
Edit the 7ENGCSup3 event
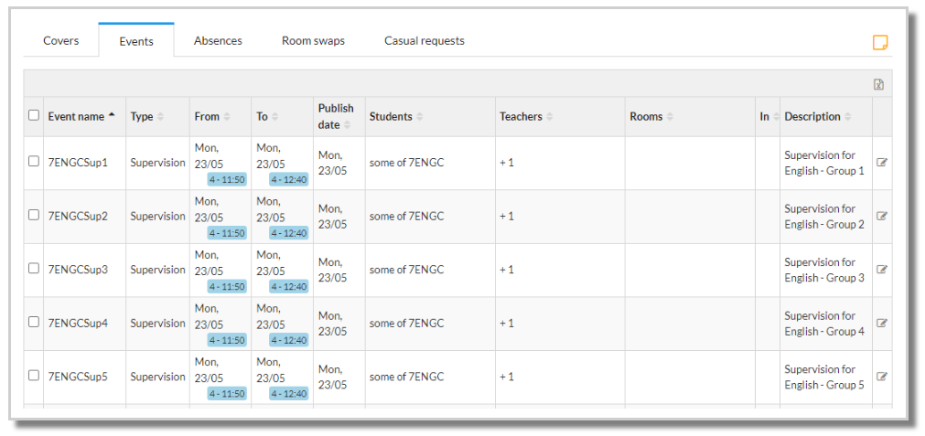tap(882, 270)
